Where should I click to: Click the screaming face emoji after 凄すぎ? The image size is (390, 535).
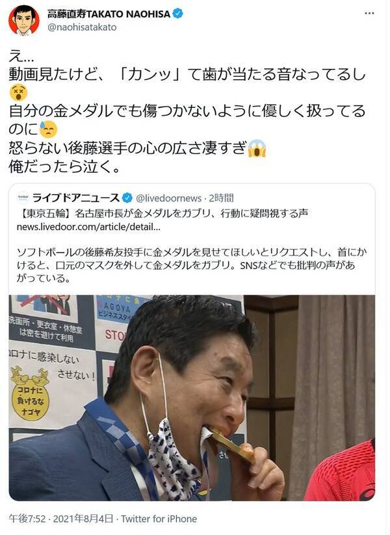pos(257,148)
